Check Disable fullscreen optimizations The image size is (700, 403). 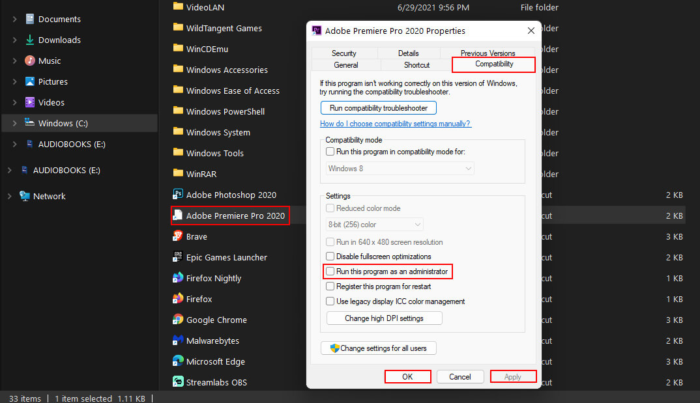coord(330,257)
